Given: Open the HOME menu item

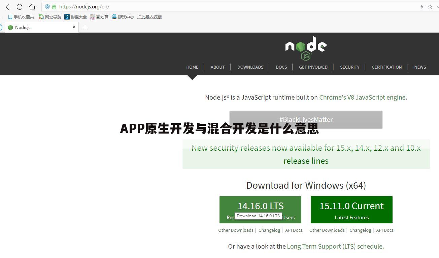Looking at the screenshot, I should click(192, 67).
